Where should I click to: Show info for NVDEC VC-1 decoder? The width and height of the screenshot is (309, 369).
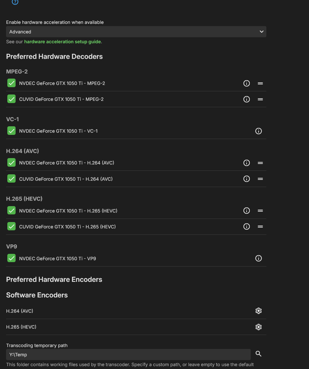tap(258, 131)
